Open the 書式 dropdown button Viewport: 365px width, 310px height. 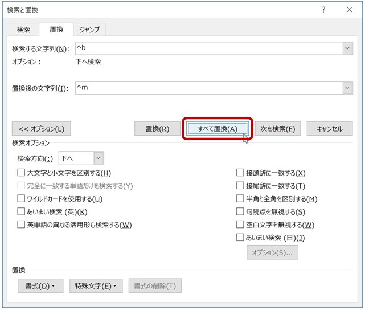39,286
